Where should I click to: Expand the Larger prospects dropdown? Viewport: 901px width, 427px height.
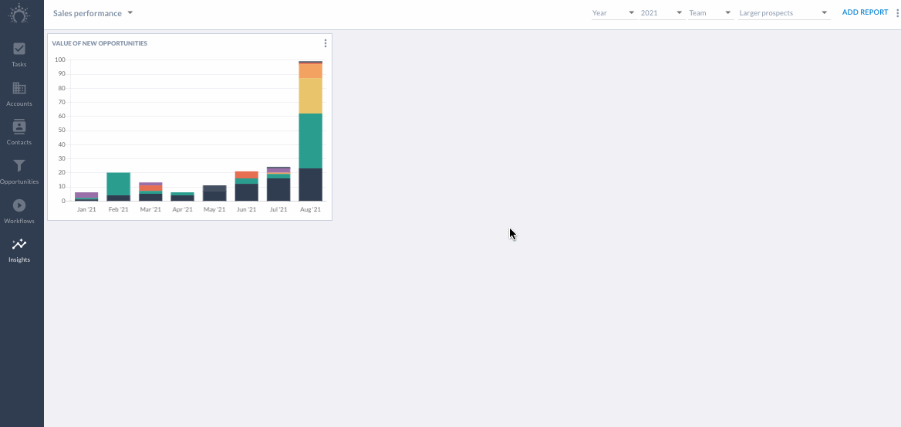784,12
